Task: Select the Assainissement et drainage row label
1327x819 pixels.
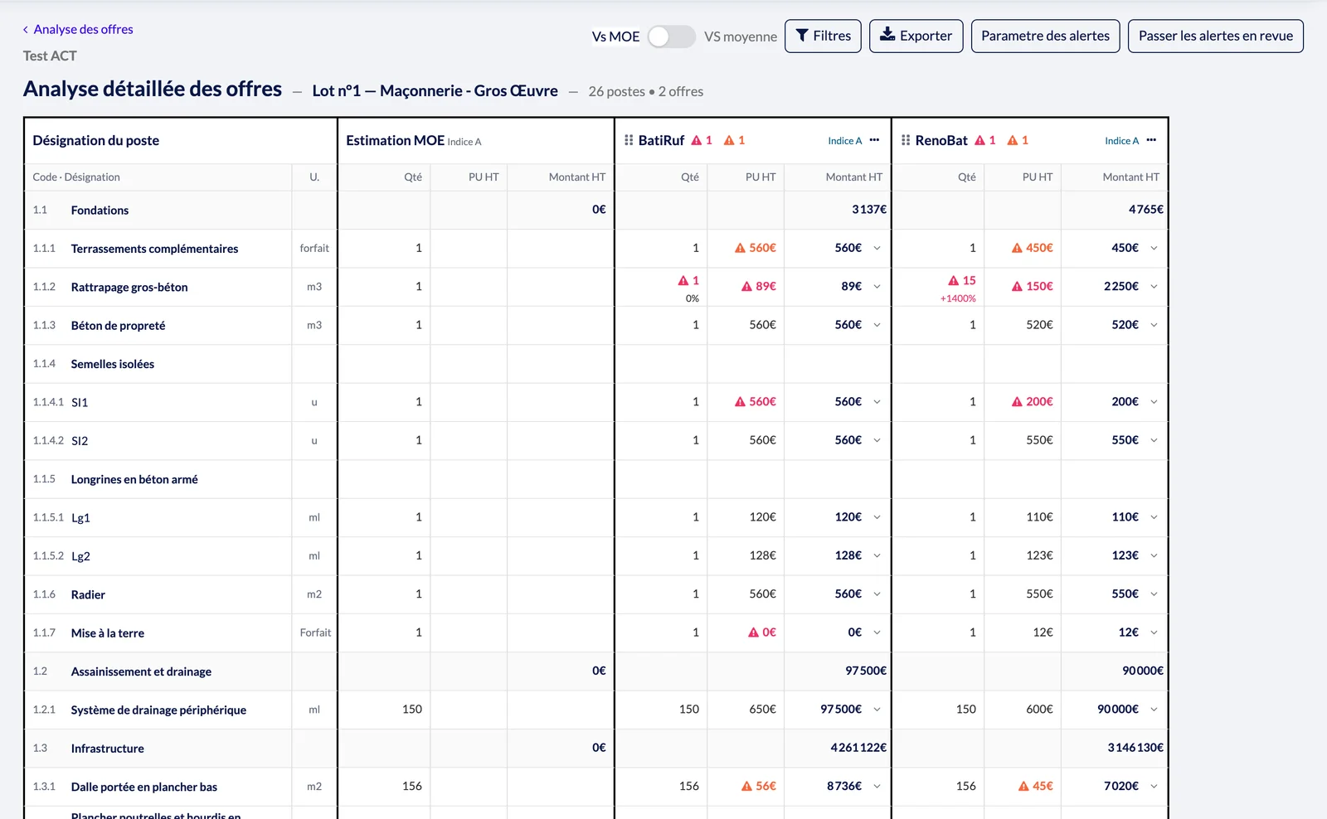Action: point(141,671)
